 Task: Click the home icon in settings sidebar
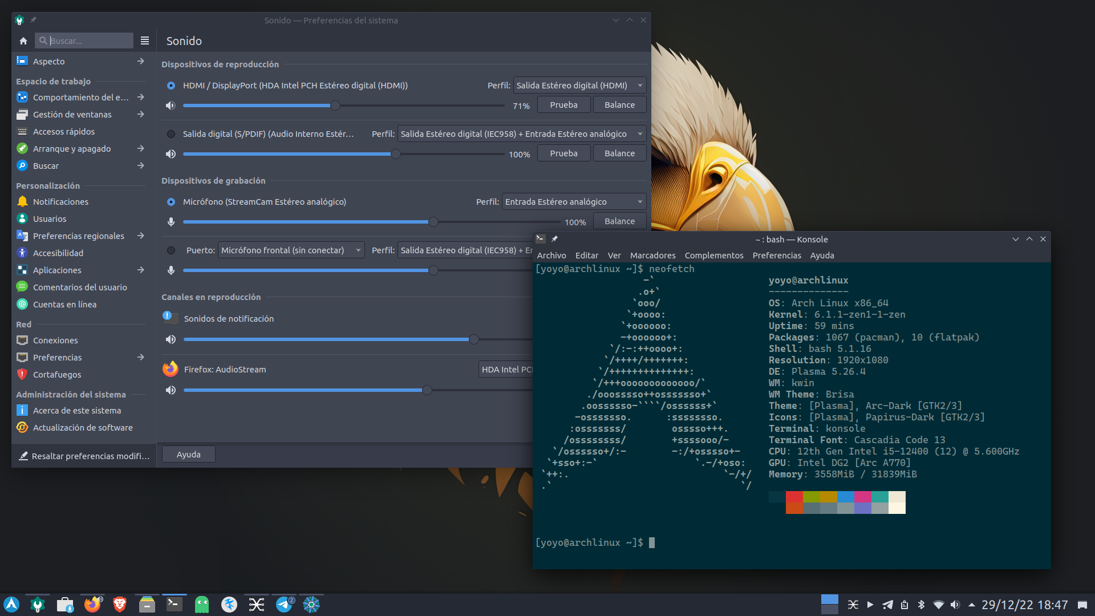click(x=23, y=41)
